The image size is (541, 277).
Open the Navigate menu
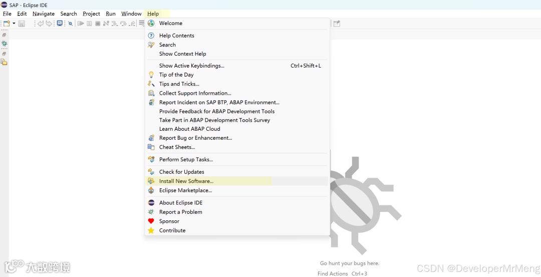pyautogui.click(x=44, y=14)
